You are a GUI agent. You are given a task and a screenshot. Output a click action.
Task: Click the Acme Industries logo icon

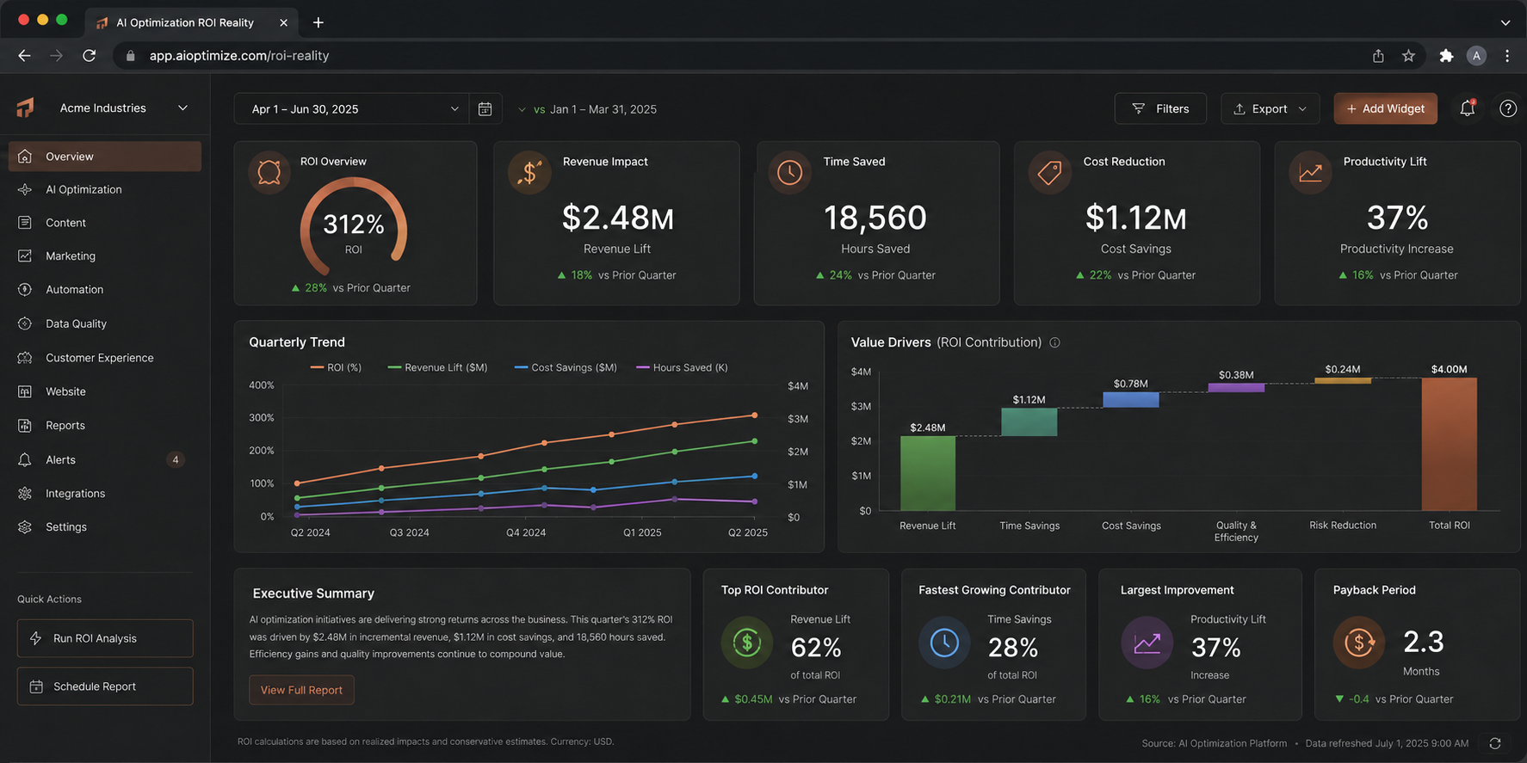pyautogui.click(x=26, y=108)
